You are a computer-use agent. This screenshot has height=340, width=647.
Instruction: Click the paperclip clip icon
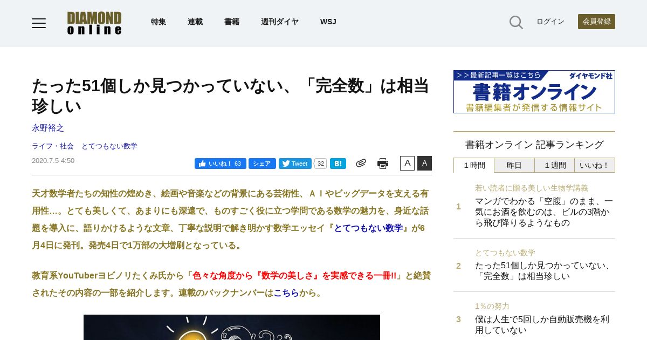point(361,163)
